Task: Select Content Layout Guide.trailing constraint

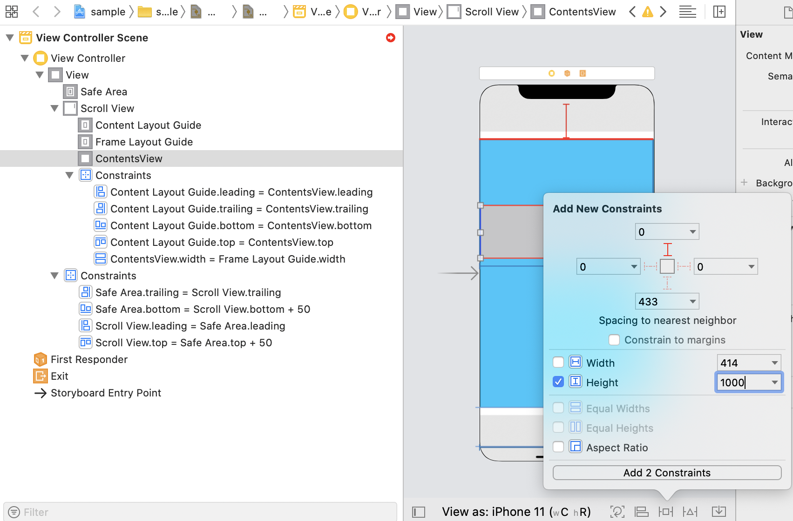Action: point(231,209)
